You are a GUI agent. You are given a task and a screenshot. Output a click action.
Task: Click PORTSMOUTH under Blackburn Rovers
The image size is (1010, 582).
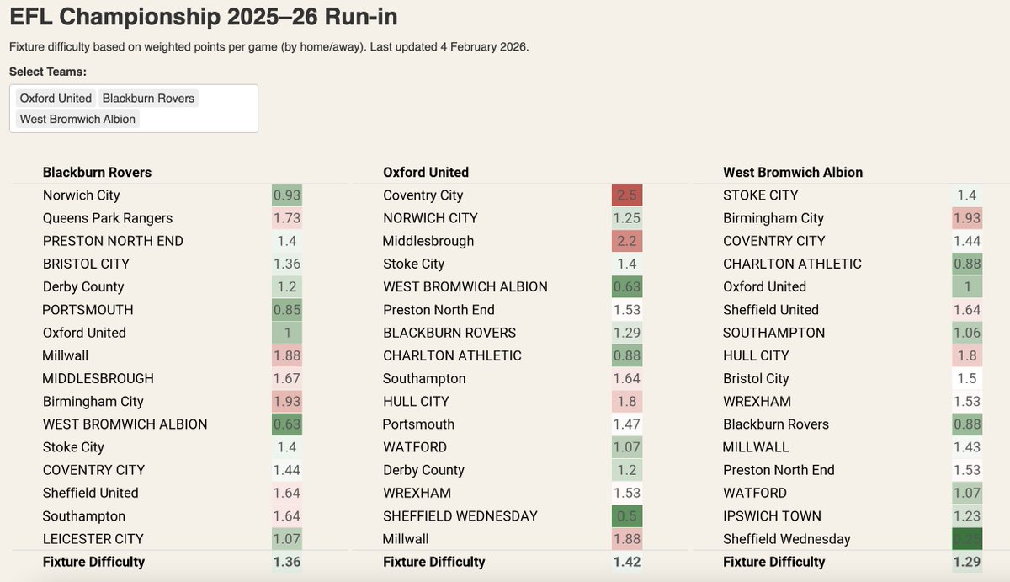coord(88,310)
